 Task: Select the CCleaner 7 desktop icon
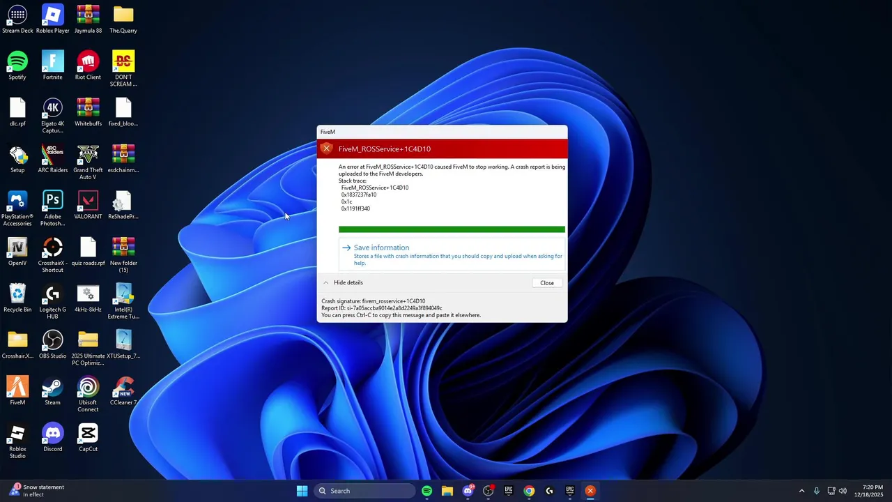pyautogui.click(x=123, y=391)
